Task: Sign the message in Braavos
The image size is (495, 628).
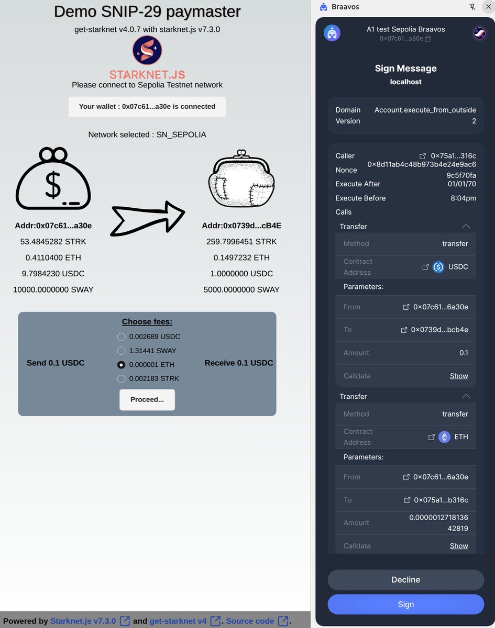Action: point(406,604)
